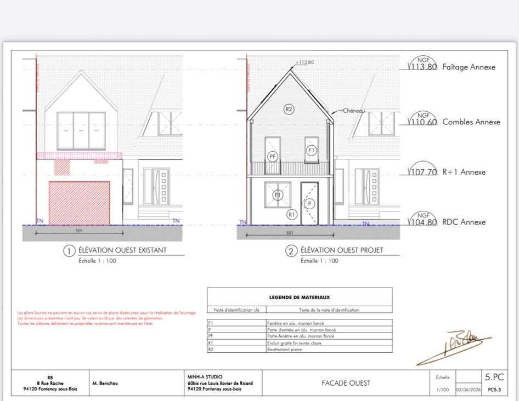Click the handwritten signature

pos(454,348)
